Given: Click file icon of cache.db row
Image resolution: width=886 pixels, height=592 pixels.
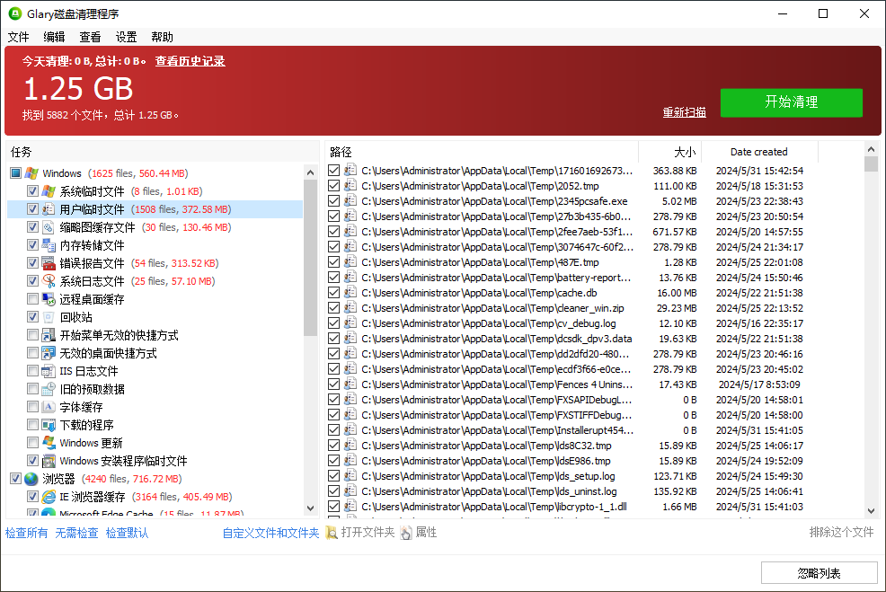Looking at the screenshot, I should [350, 292].
